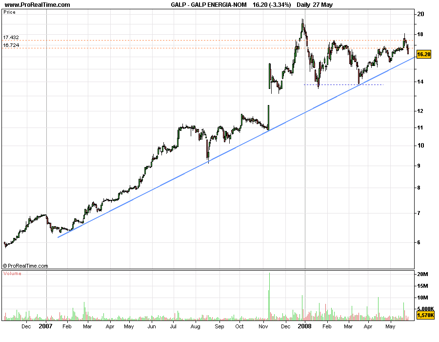Click the 12 price axis label
The width and height of the screenshot is (439, 342).
[x=420, y=111]
